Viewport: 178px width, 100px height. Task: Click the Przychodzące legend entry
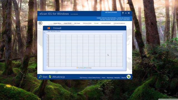(80, 68)
